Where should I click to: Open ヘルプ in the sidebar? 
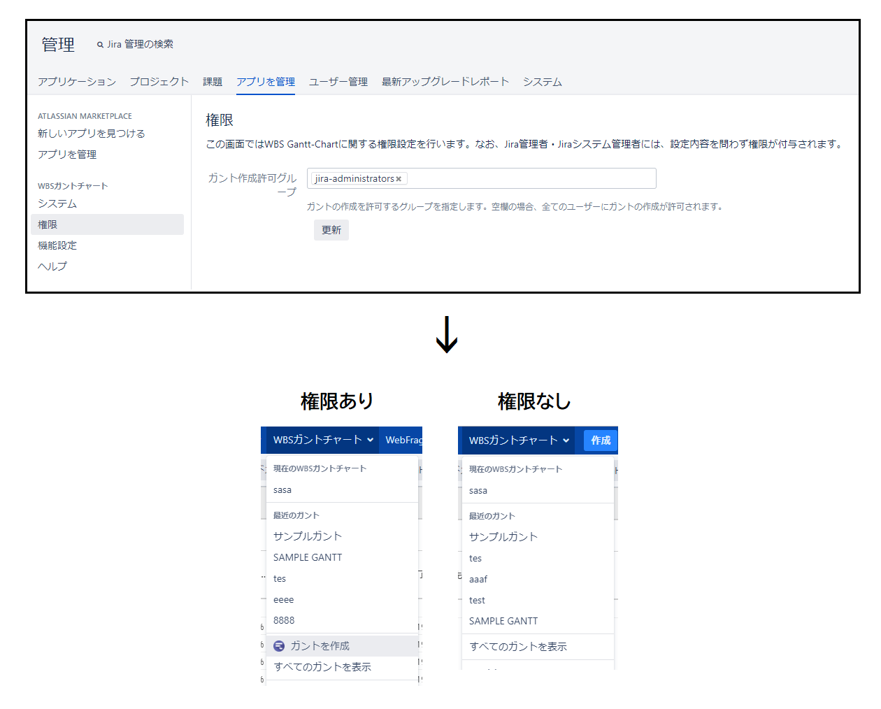pos(52,266)
